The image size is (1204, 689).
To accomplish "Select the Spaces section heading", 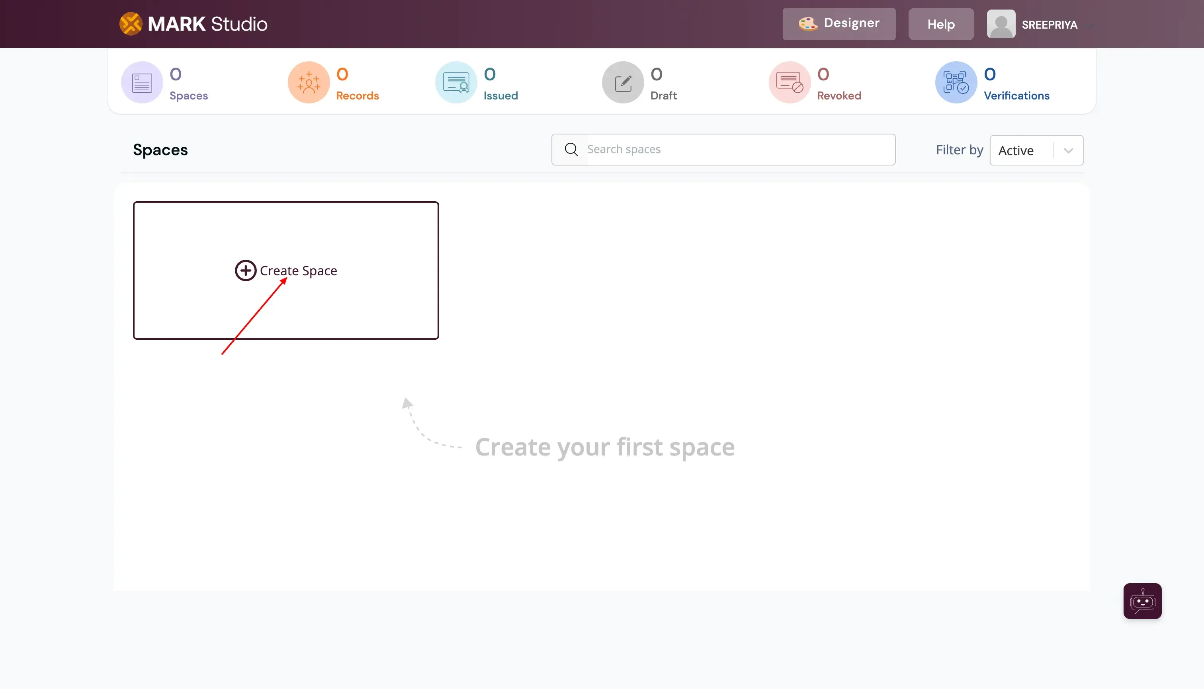I will click(x=160, y=150).
